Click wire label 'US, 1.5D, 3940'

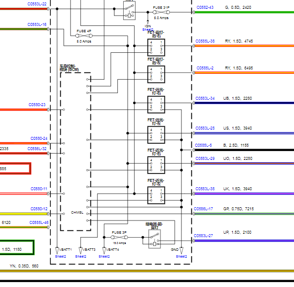click(x=238, y=128)
